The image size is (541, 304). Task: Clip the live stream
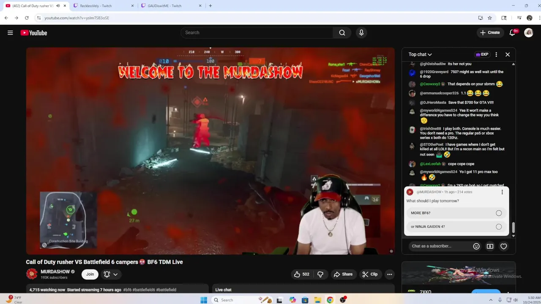point(370,274)
